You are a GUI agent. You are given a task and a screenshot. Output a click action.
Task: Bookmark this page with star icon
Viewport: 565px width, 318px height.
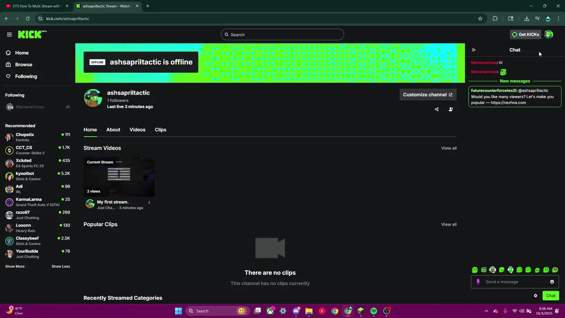(x=480, y=19)
